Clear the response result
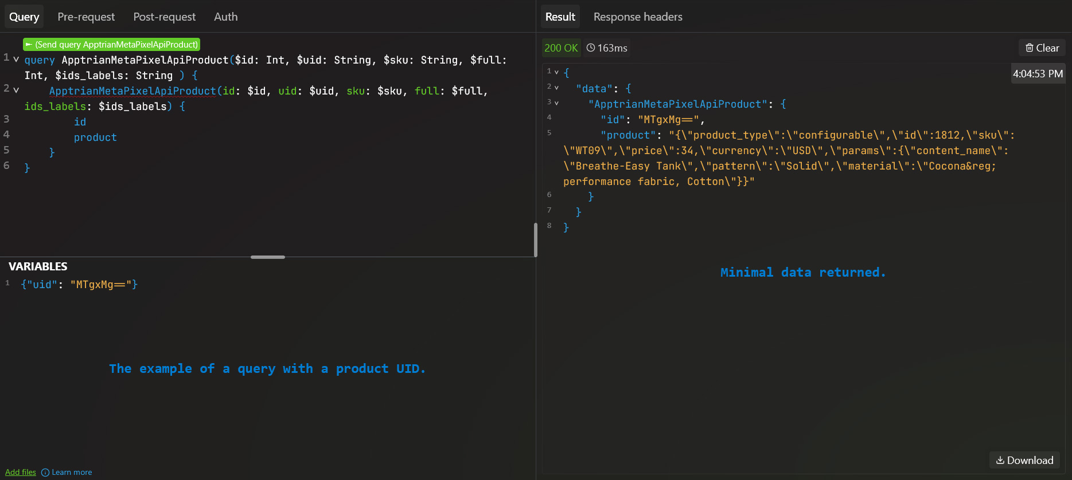Screen dimensions: 1072x480 (1042, 48)
